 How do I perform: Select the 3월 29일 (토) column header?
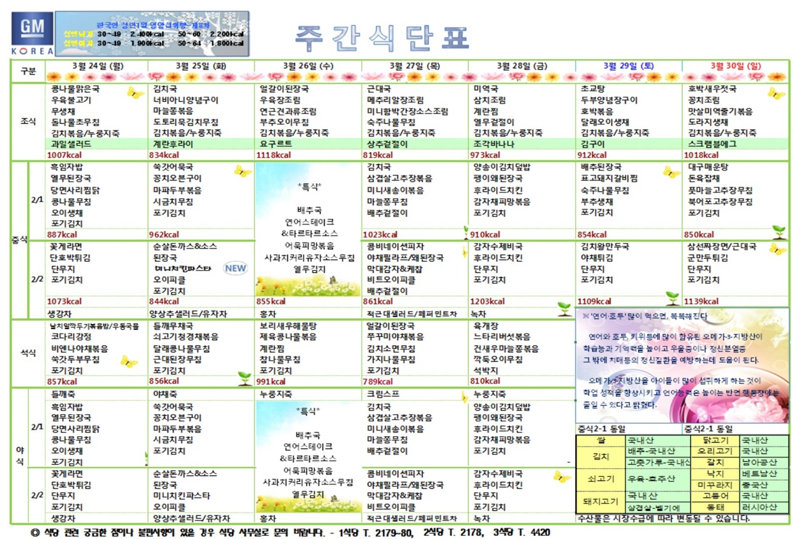tap(628, 66)
